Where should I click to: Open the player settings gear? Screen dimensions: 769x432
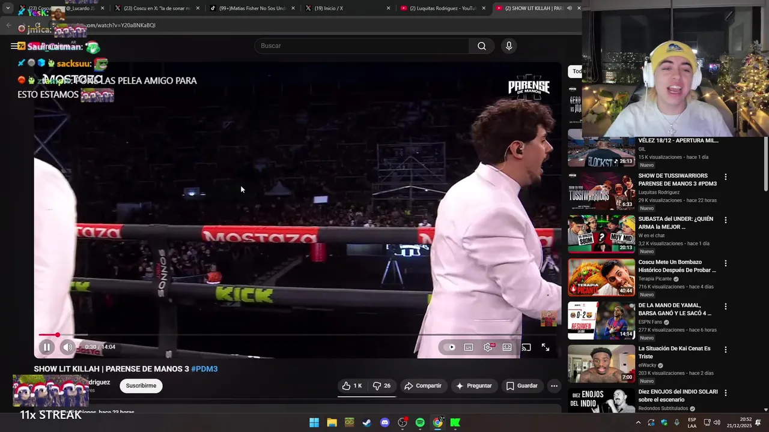(488, 347)
